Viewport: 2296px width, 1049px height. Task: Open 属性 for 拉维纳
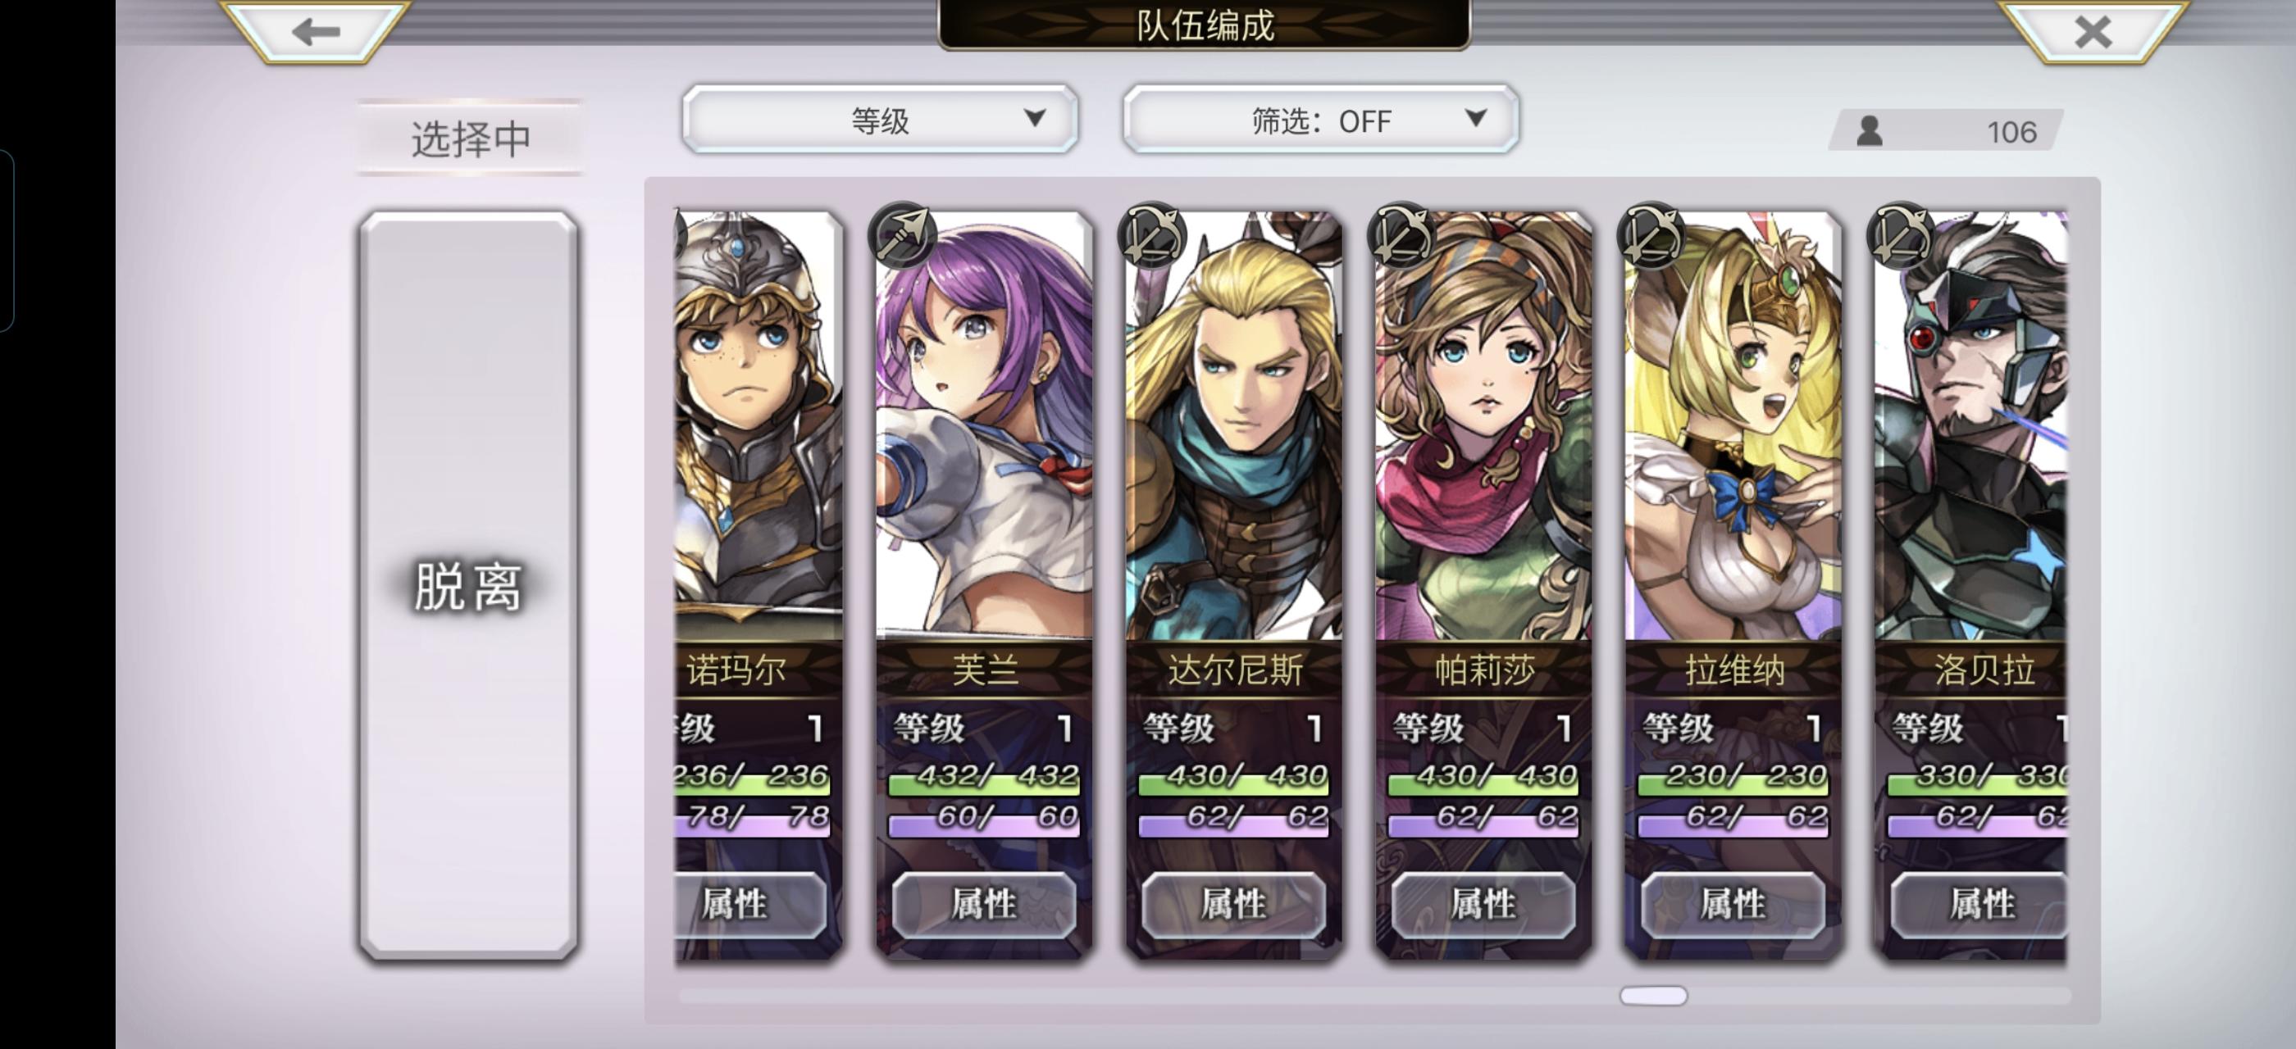tap(1733, 905)
